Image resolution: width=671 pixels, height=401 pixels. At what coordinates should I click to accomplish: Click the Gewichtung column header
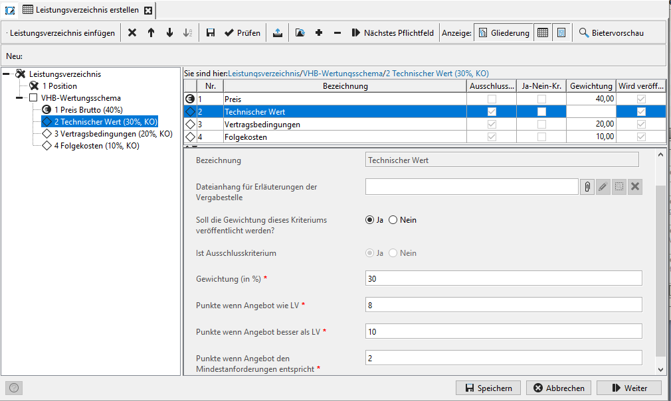click(591, 86)
